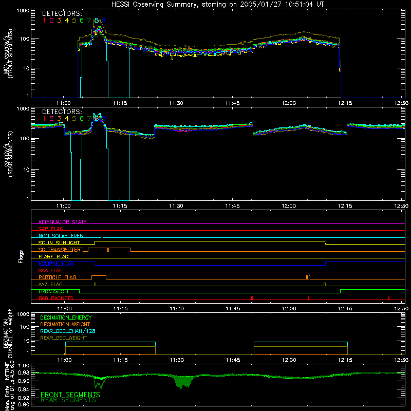Click red detector 1 in rear segments legend
The width and height of the screenshot is (411, 411).
(x=44, y=119)
